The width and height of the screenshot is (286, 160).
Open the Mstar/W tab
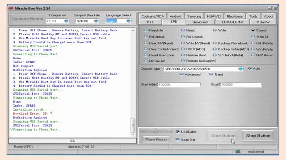coord(263,22)
